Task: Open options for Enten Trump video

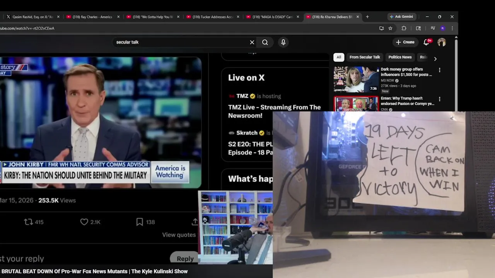Action: coord(439,99)
